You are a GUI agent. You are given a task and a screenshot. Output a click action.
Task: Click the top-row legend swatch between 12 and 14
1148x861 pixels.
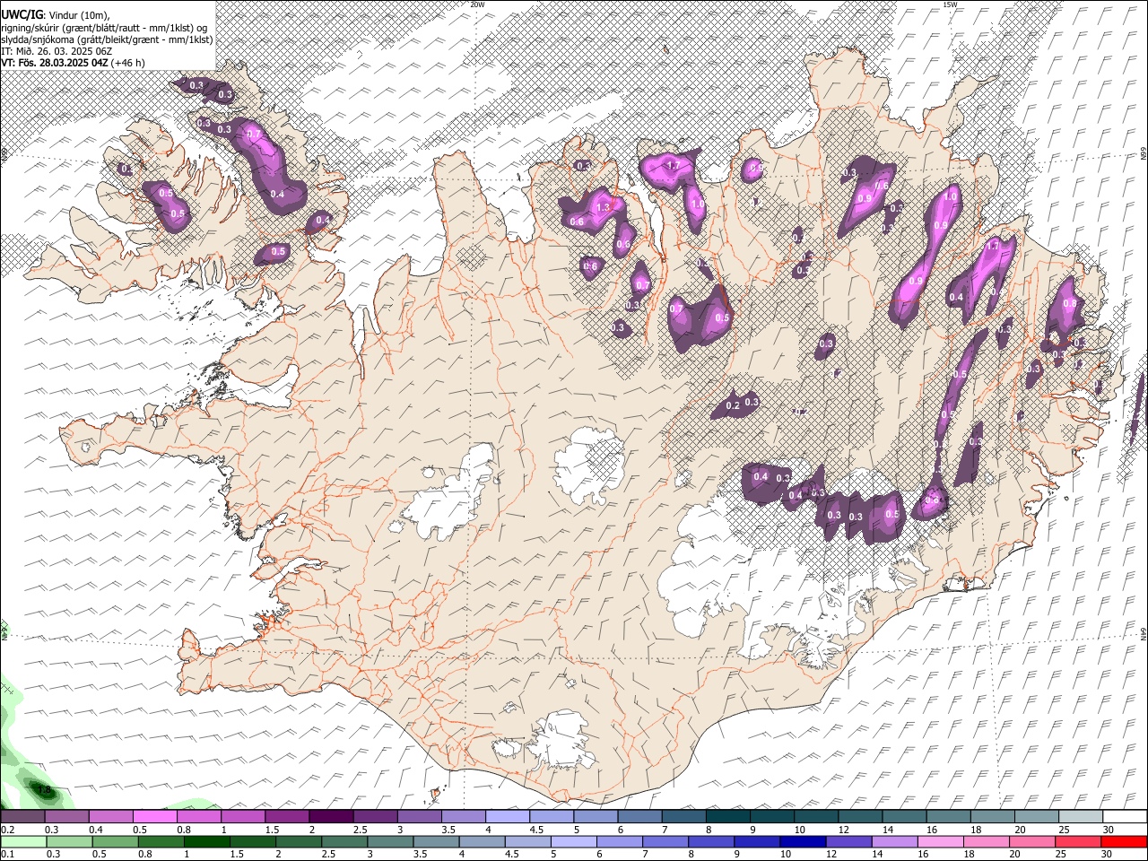[858, 816]
